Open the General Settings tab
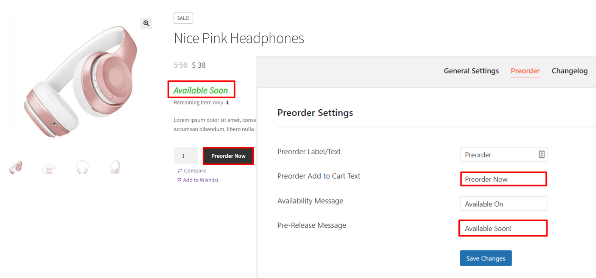Viewport: 596px width, 278px height. 471,71
